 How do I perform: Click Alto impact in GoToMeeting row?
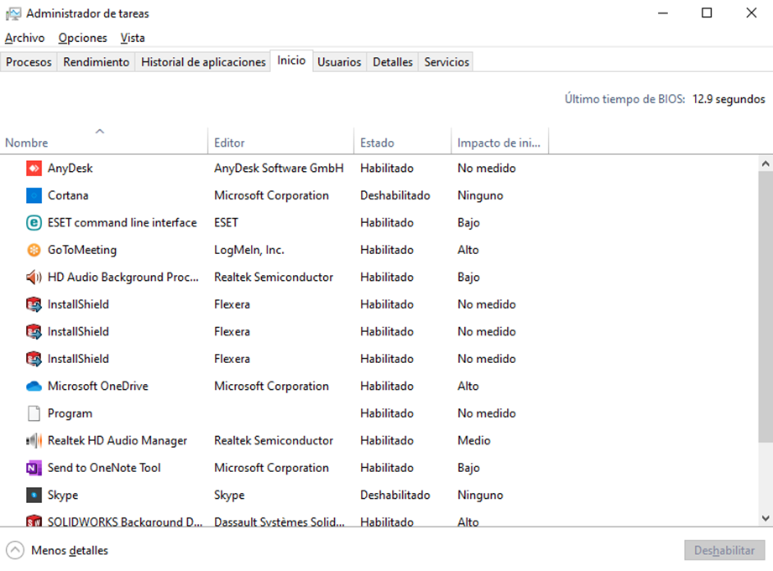click(x=467, y=250)
